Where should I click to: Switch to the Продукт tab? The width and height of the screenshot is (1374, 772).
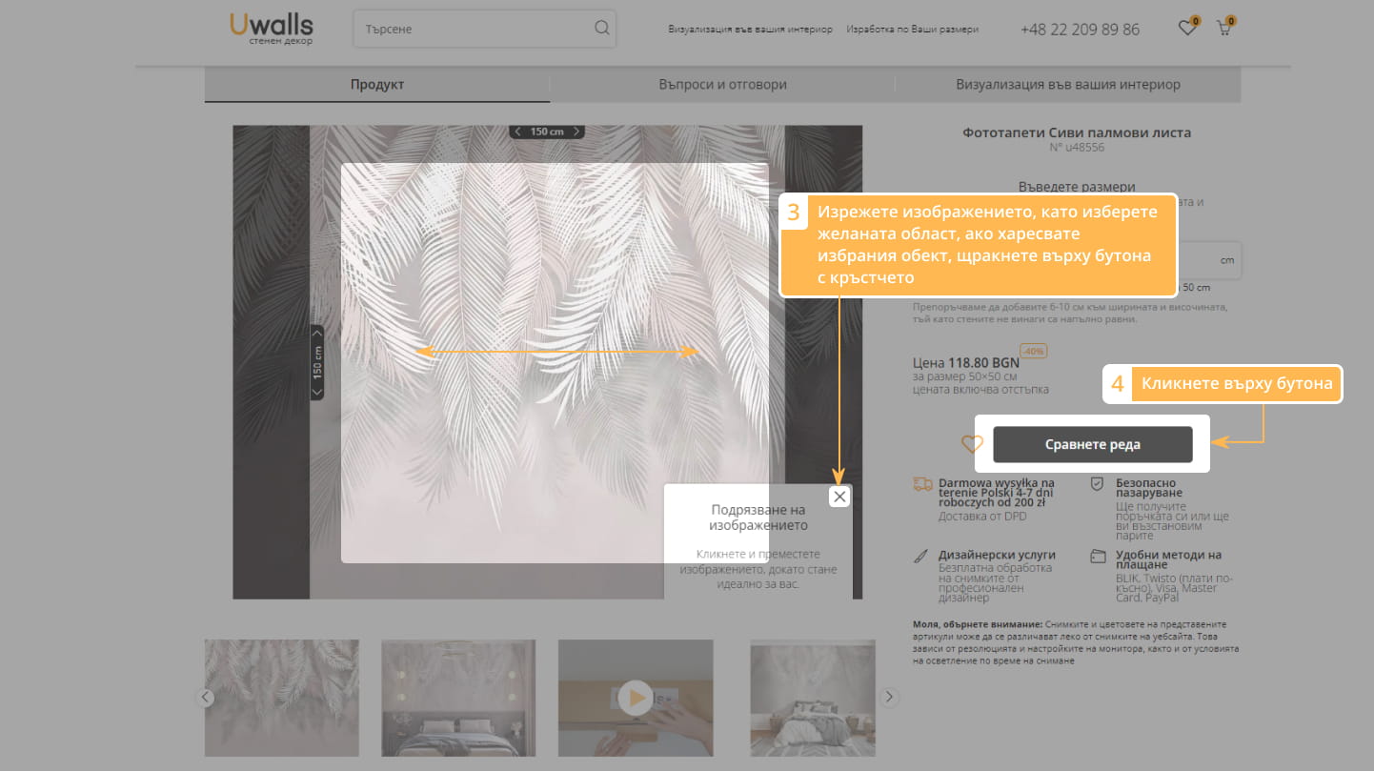point(377,85)
